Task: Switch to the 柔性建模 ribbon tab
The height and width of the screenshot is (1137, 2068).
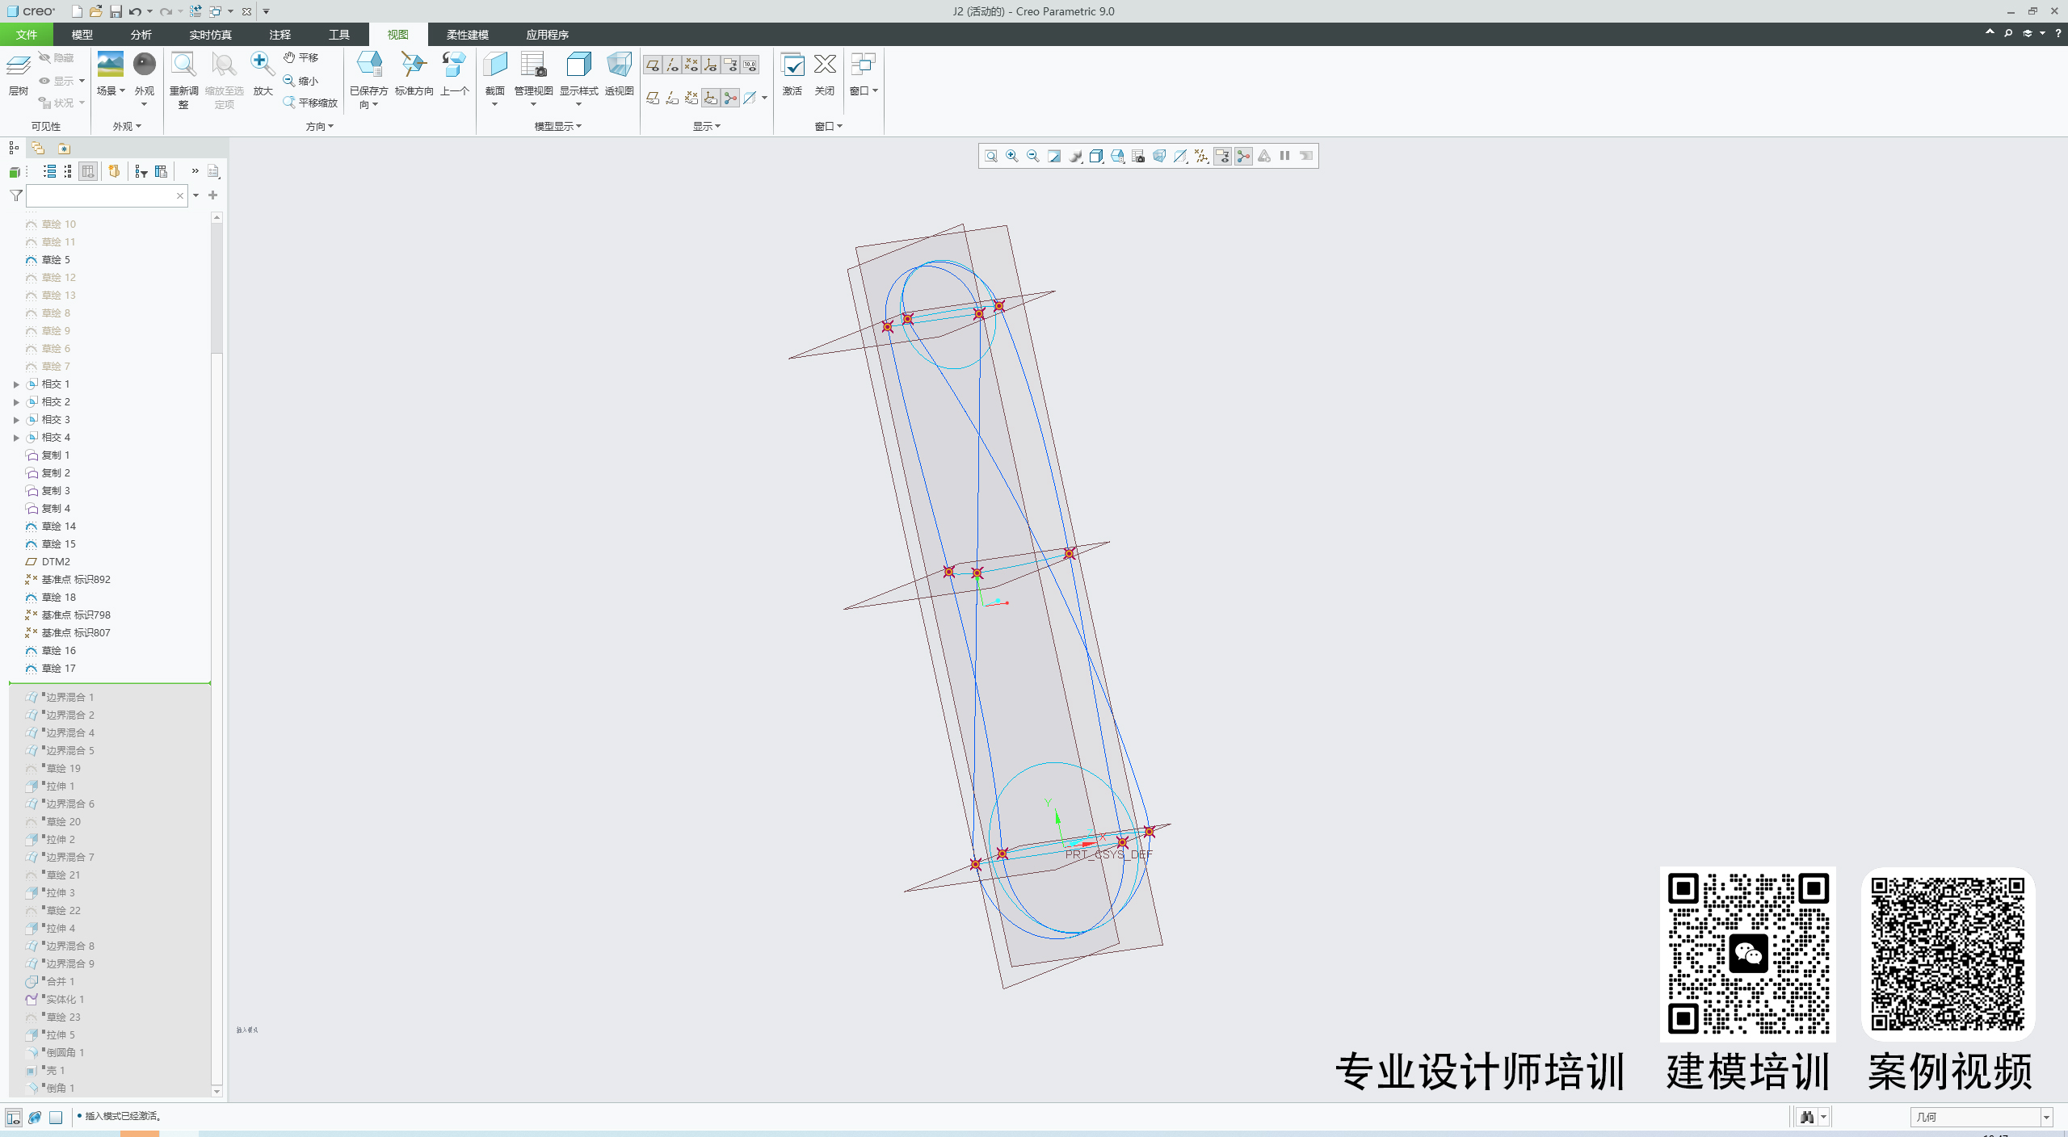Action: [x=467, y=35]
